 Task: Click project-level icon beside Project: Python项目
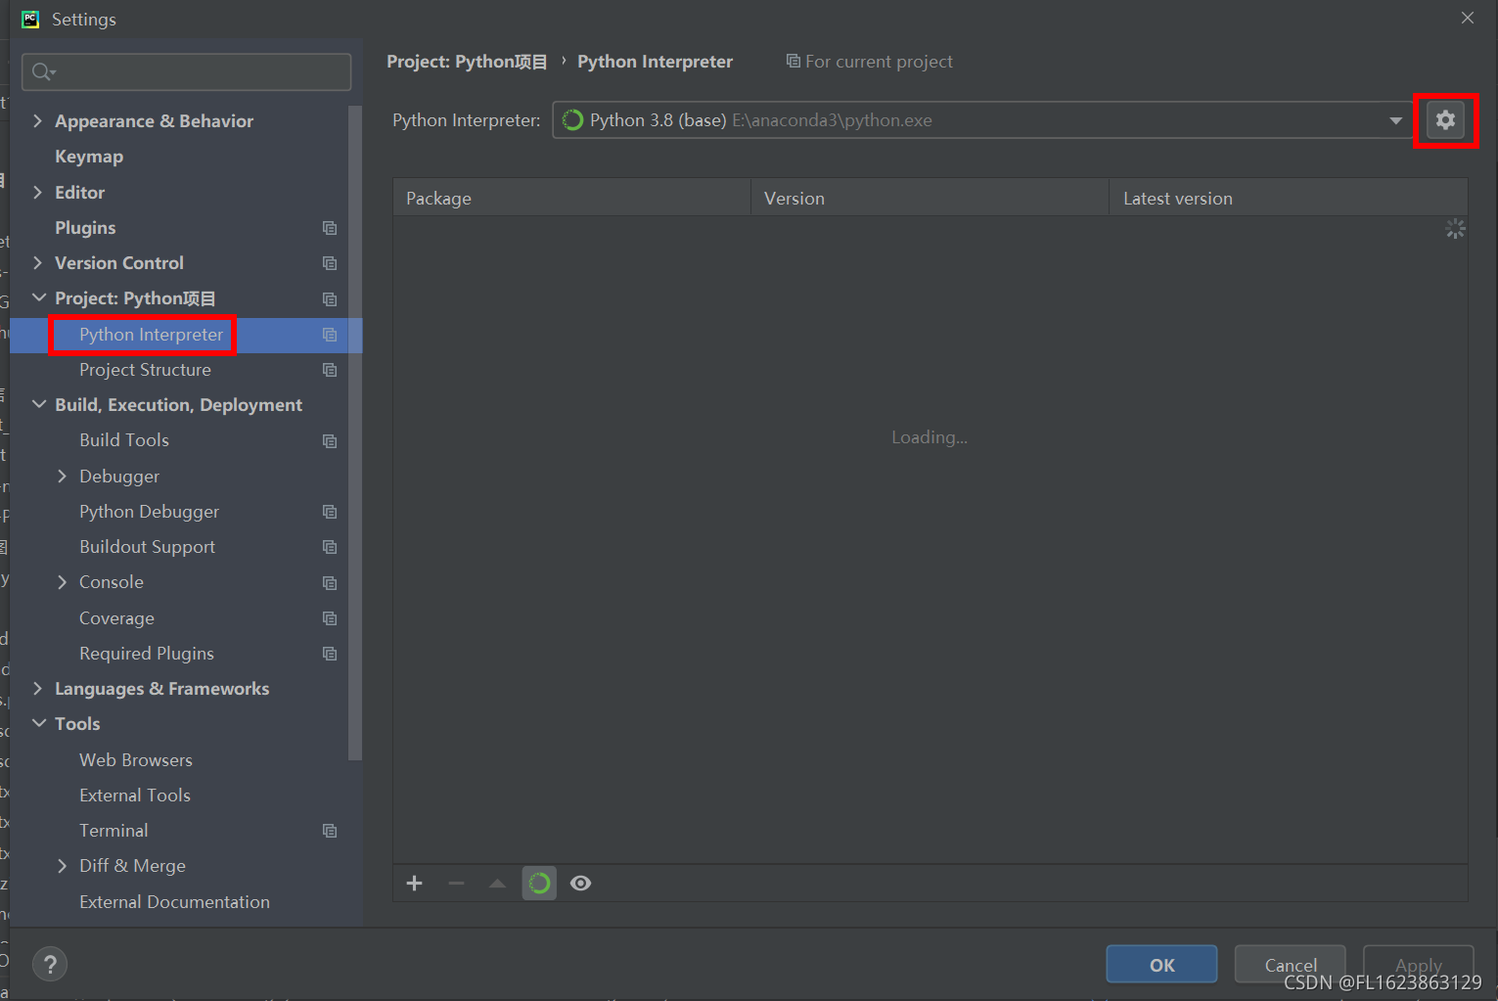pyautogui.click(x=330, y=299)
